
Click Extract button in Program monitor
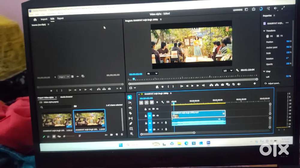[217, 85]
